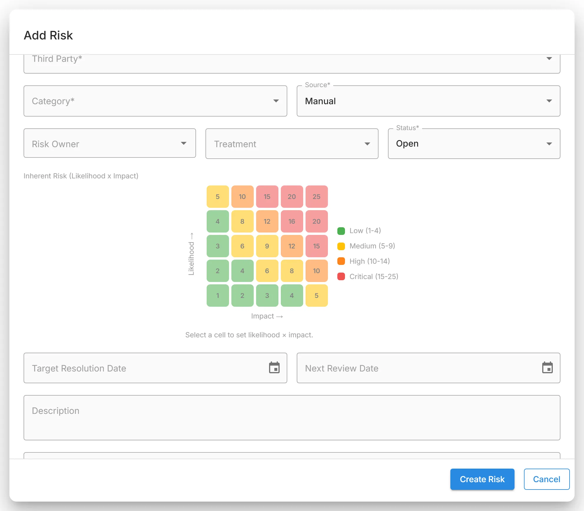Pick cell 6 at likelihood 2, impact 3
Image resolution: width=584 pixels, height=511 pixels.
267,271
